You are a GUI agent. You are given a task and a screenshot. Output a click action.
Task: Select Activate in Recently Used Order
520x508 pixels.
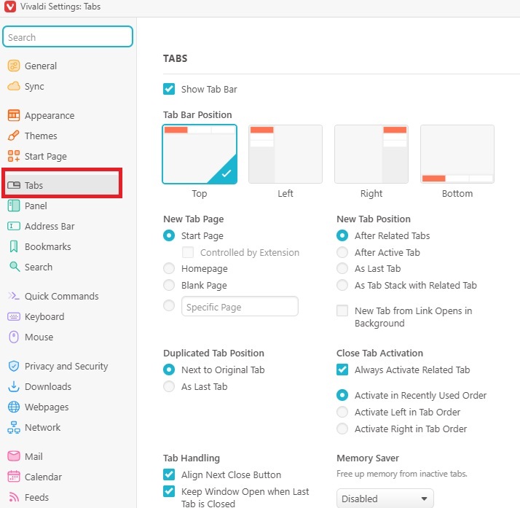(x=342, y=395)
